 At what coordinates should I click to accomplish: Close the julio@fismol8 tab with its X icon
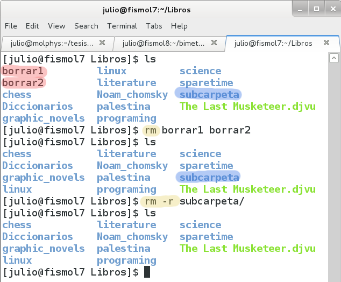point(214,43)
